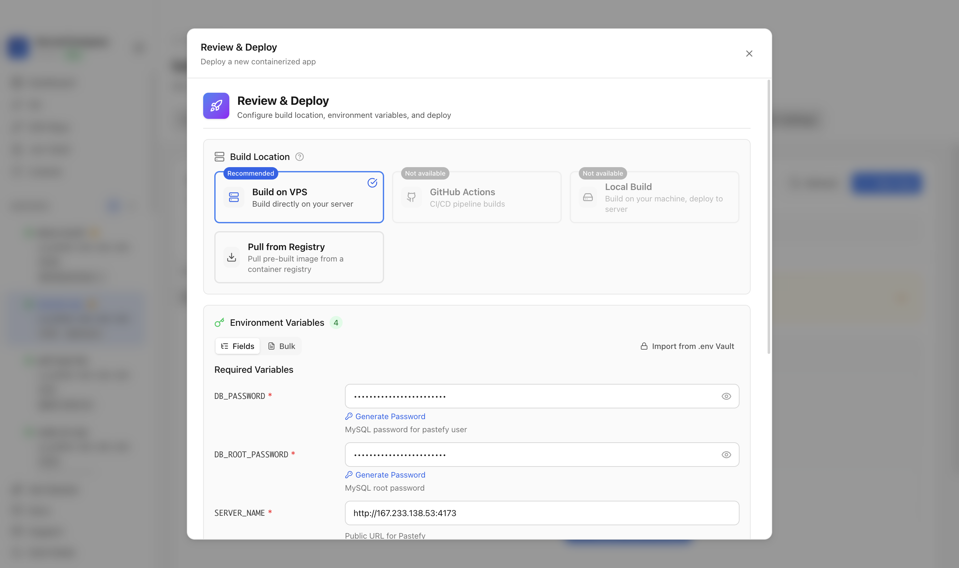
Task: Generate Password for DB_PASSWORD
Action: pyautogui.click(x=385, y=417)
